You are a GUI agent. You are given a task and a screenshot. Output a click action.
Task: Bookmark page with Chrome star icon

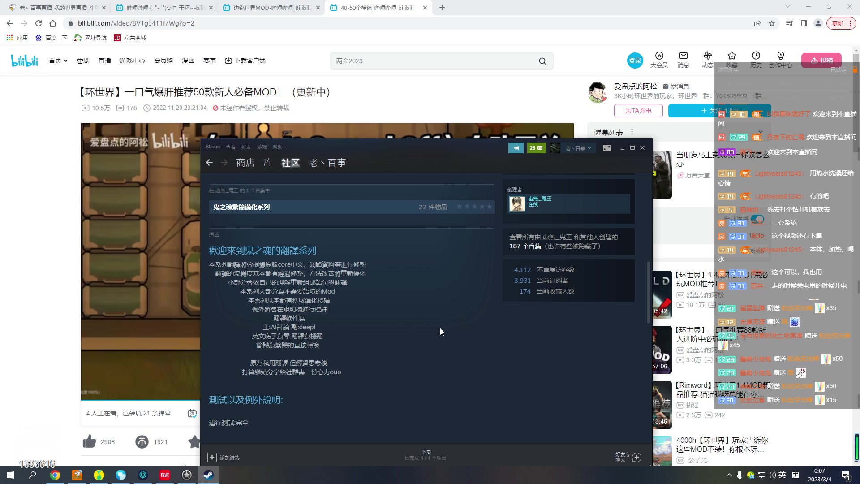(x=772, y=23)
